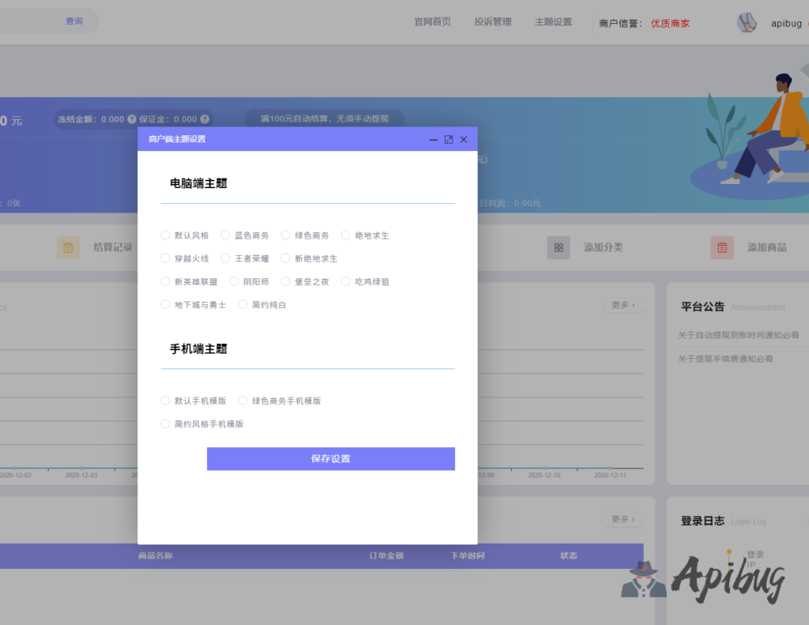Expand 更多 in the chart panel
This screenshot has width=809, height=625.
coord(623,305)
